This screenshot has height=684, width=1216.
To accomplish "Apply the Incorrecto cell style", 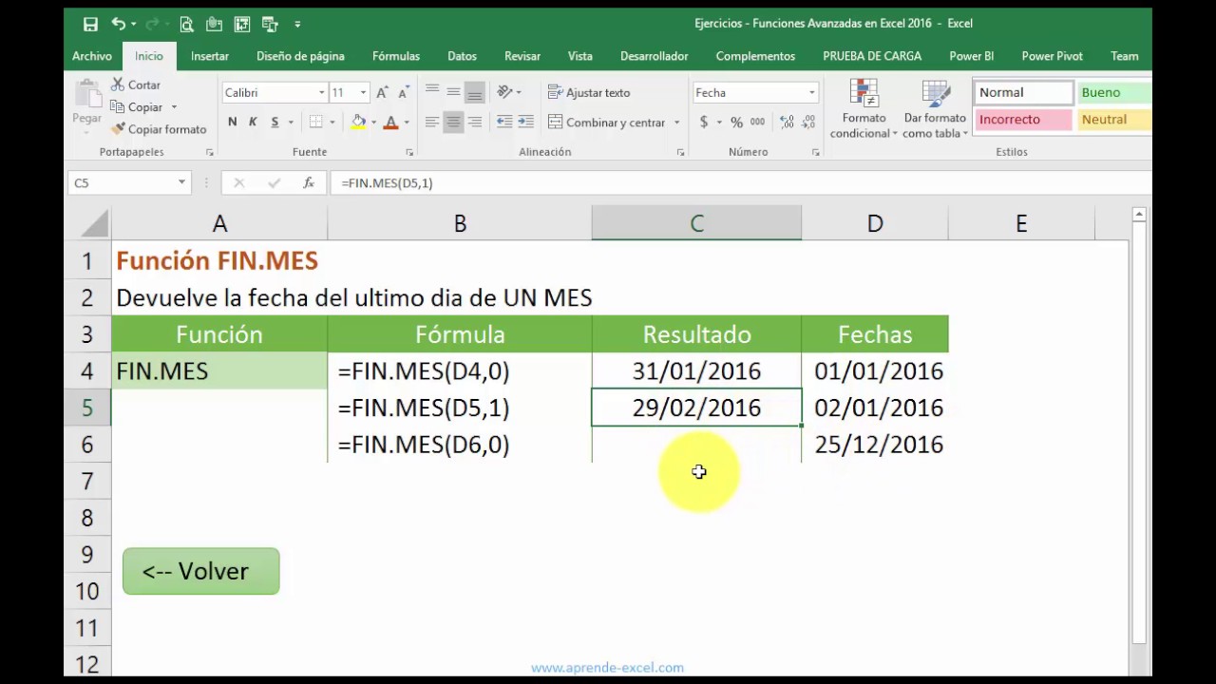I will [1023, 120].
